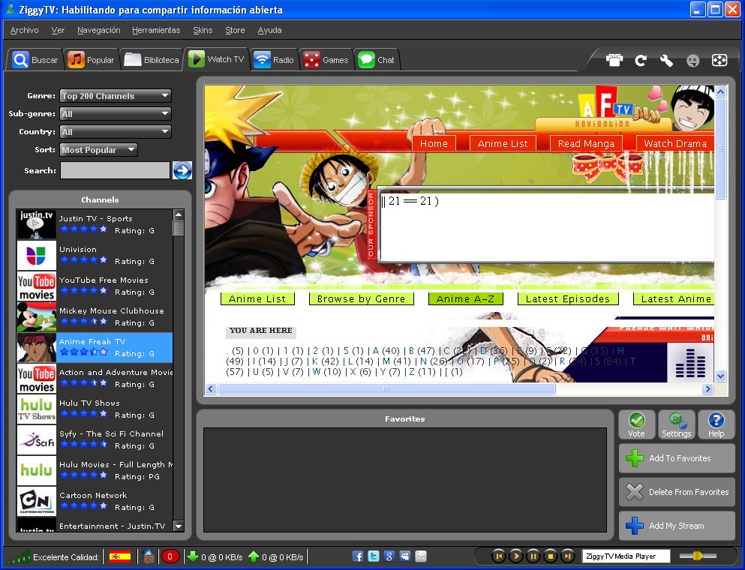Share via the MySpace icon
745x570 pixels.
point(405,556)
